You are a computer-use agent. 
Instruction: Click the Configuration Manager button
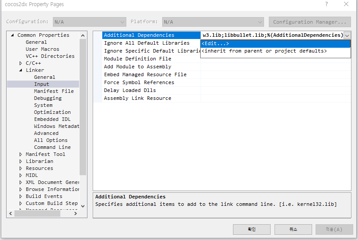[309, 22]
